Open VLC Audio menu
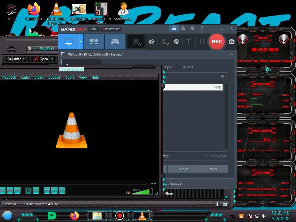The image size is (296, 222). [x=25, y=77]
